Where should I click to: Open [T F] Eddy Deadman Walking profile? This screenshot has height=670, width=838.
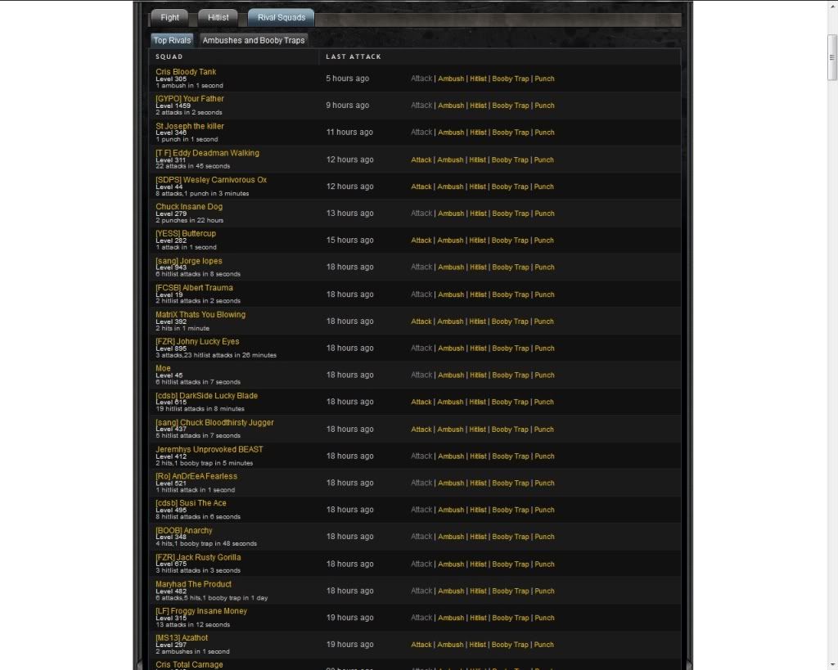tap(207, 152)
